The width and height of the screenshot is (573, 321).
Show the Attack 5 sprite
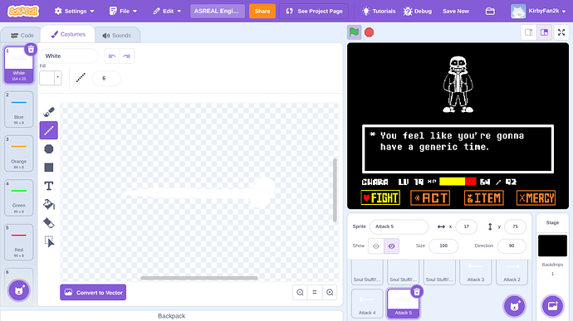375,246
